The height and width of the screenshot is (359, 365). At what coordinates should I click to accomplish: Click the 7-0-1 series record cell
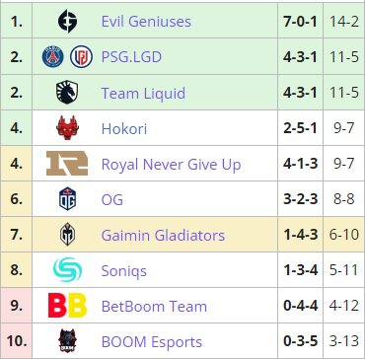[300, 21]
